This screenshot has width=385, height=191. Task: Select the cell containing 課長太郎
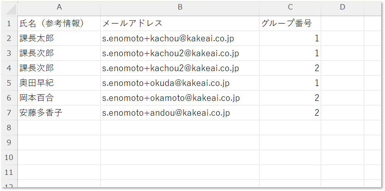point(59,38)
